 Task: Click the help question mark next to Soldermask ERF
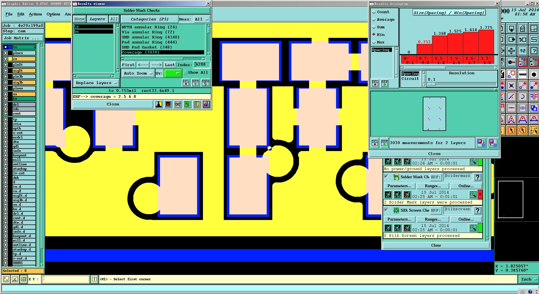tap(478, 177)
